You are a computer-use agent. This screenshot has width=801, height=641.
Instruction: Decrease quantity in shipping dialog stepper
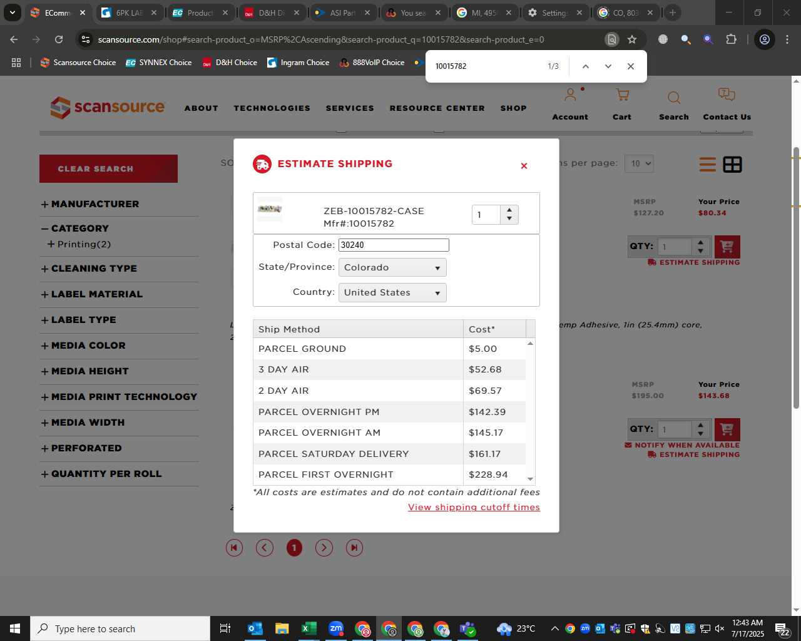pyautogui.click(x=509, y=218)
